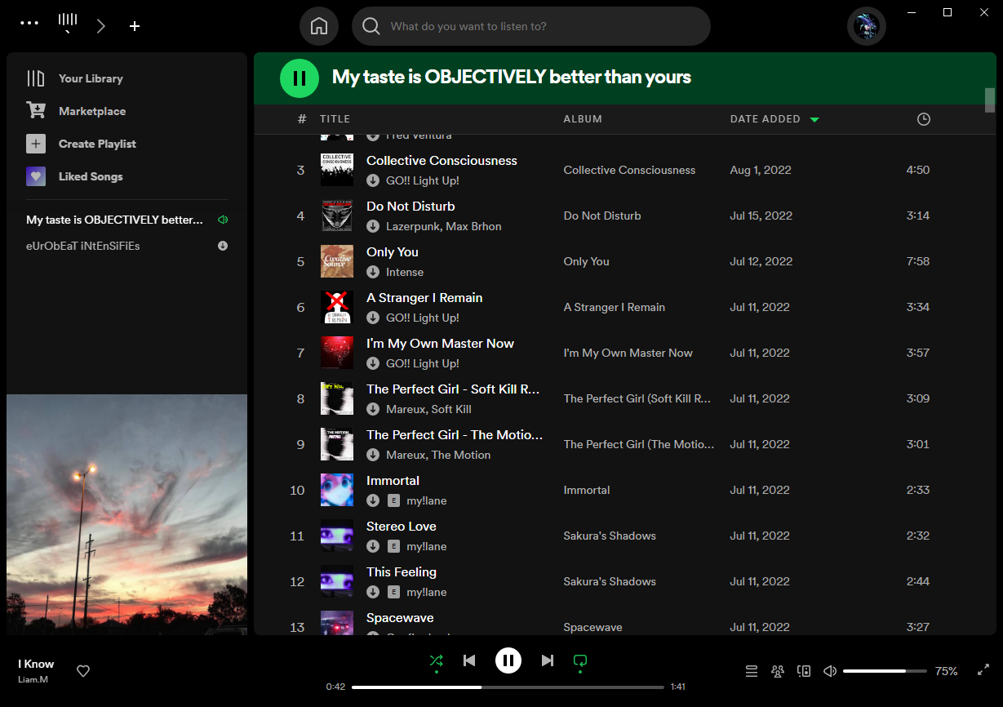Screen dimensions: 1003x707
Task: Click the download icon beside Lazerpunk, Max Brhon
Action: click(373, 226)
